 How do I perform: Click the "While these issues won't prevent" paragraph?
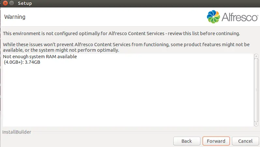[126, 47]
